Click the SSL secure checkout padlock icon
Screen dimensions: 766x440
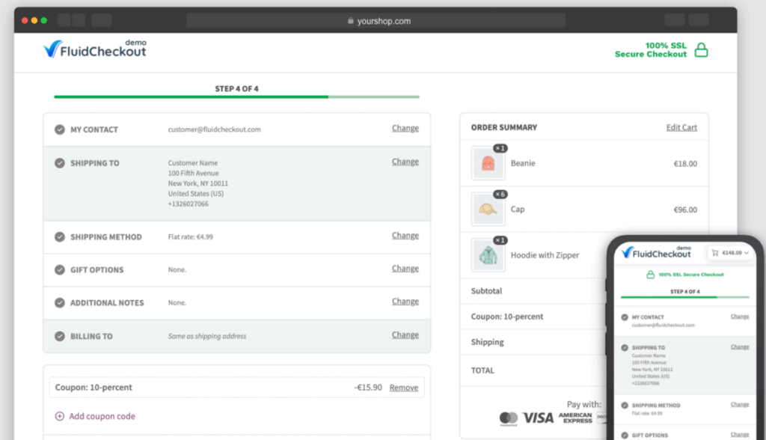coord(700,49)
